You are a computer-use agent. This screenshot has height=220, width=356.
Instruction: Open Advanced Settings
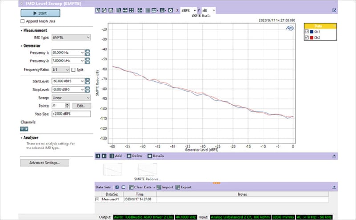point(45,163)
